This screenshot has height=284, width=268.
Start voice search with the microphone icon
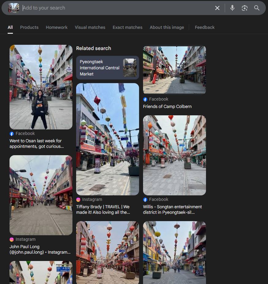pyautogui.click(x=232, y=8)
